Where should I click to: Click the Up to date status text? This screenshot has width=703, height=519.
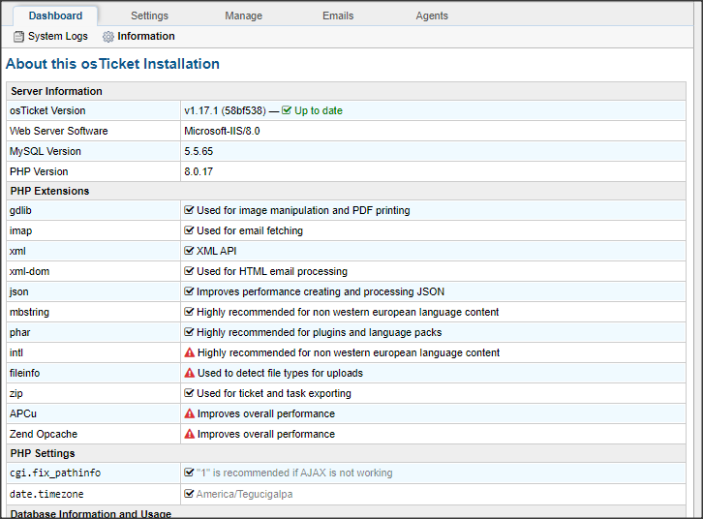click(x=319, y=110)
